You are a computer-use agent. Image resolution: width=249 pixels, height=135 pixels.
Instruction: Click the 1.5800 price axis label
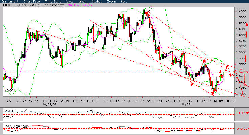click(x=241, y=35)
